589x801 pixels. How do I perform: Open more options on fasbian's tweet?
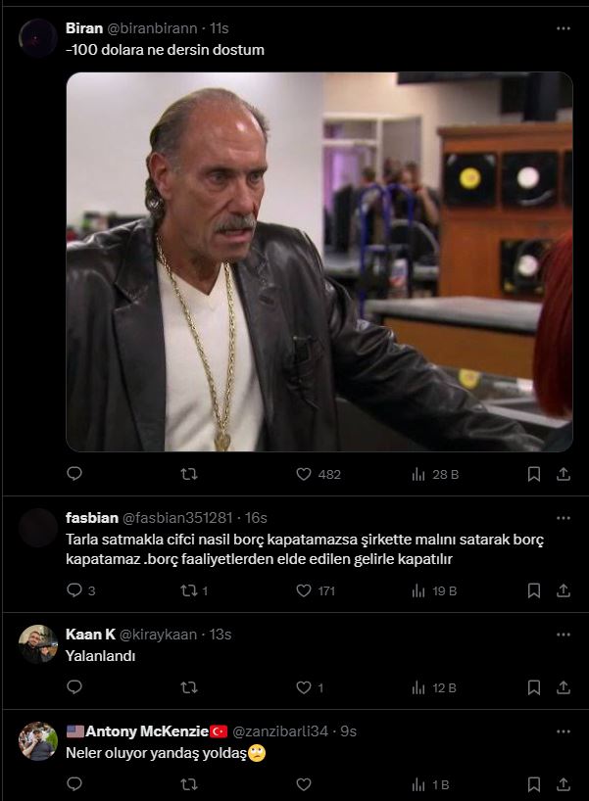564,518
